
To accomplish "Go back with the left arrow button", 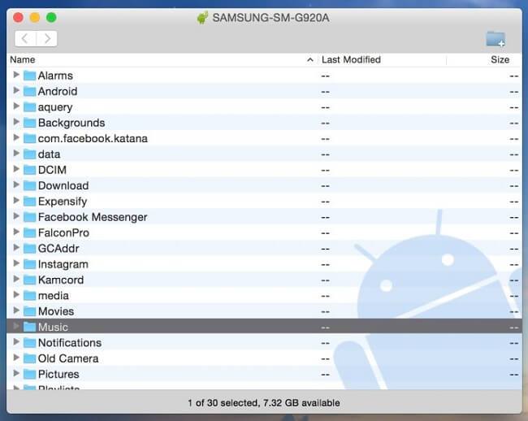I will (25, 39).
